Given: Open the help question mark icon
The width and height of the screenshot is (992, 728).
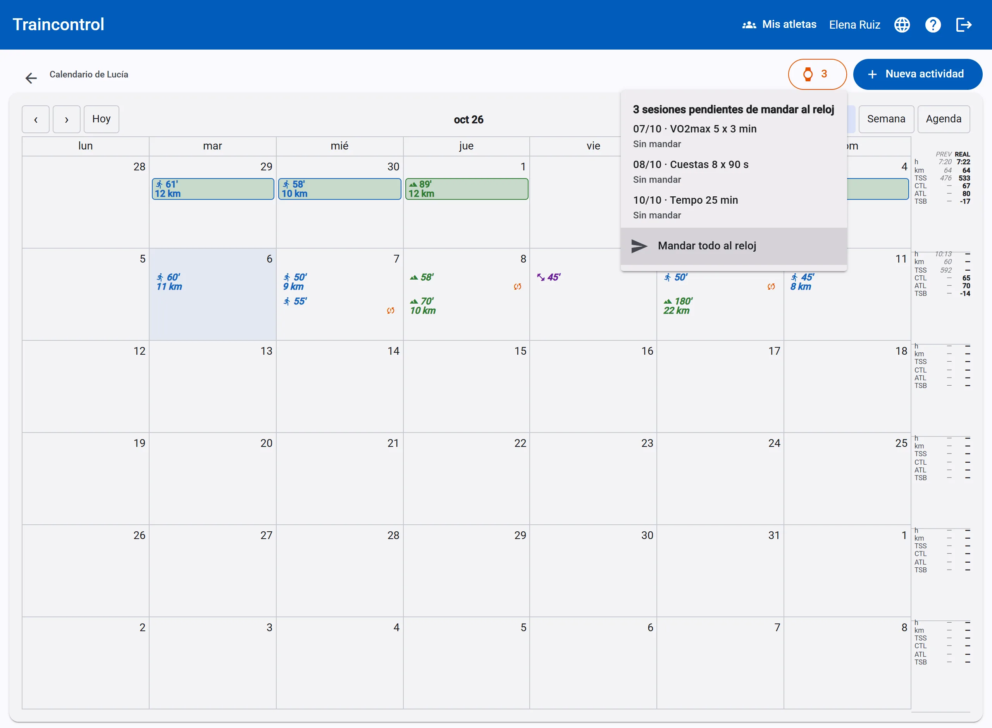Looking at the screenshot, I should 933,25.
